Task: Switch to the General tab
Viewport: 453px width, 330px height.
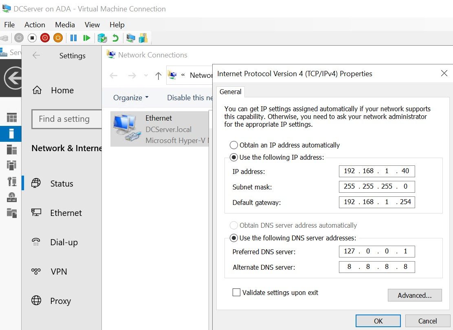Action: (x=231, y=92)
